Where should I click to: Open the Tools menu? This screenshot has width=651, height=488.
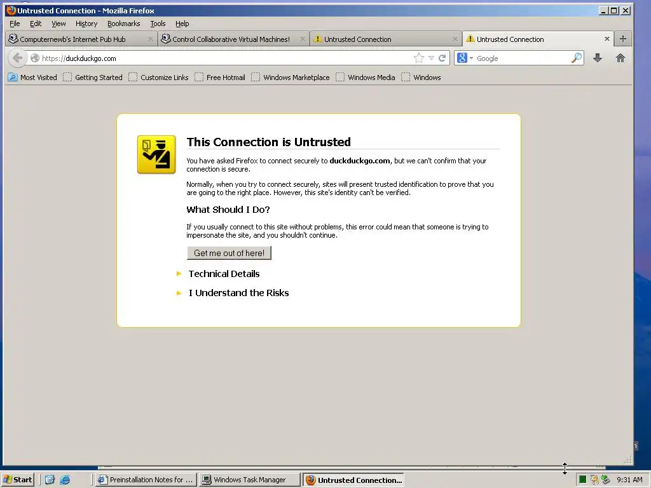tap(158, 24)
